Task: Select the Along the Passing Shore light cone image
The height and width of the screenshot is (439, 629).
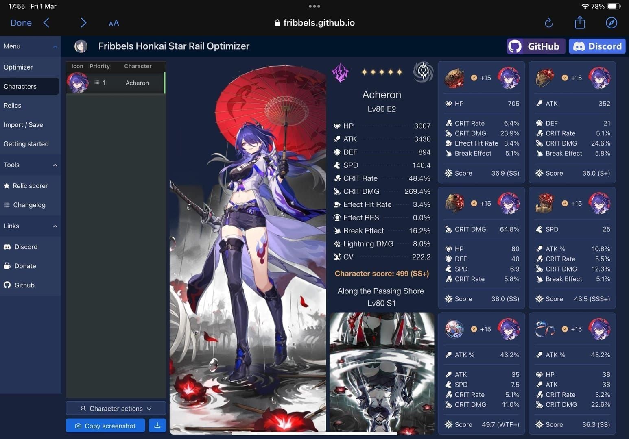Action: click(x=382, y=372)
